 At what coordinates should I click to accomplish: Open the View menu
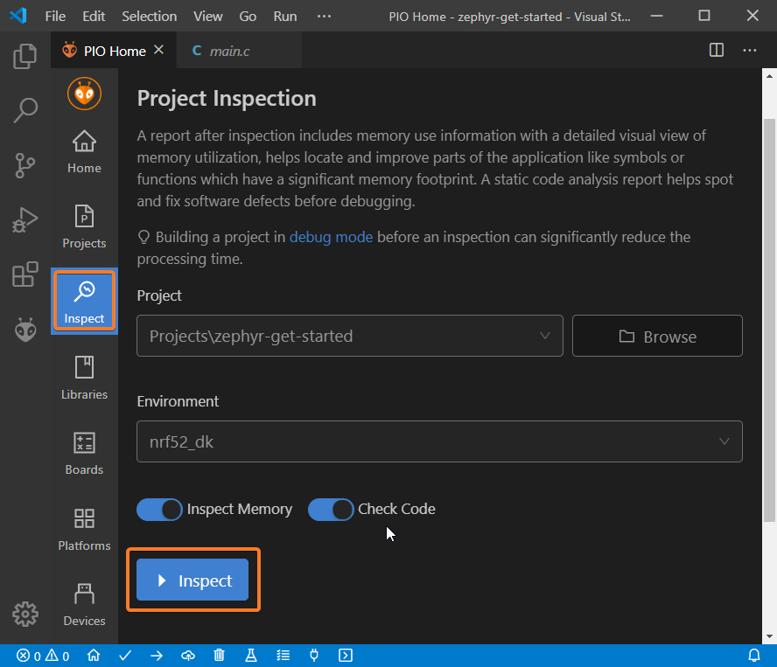click(208, 17)
